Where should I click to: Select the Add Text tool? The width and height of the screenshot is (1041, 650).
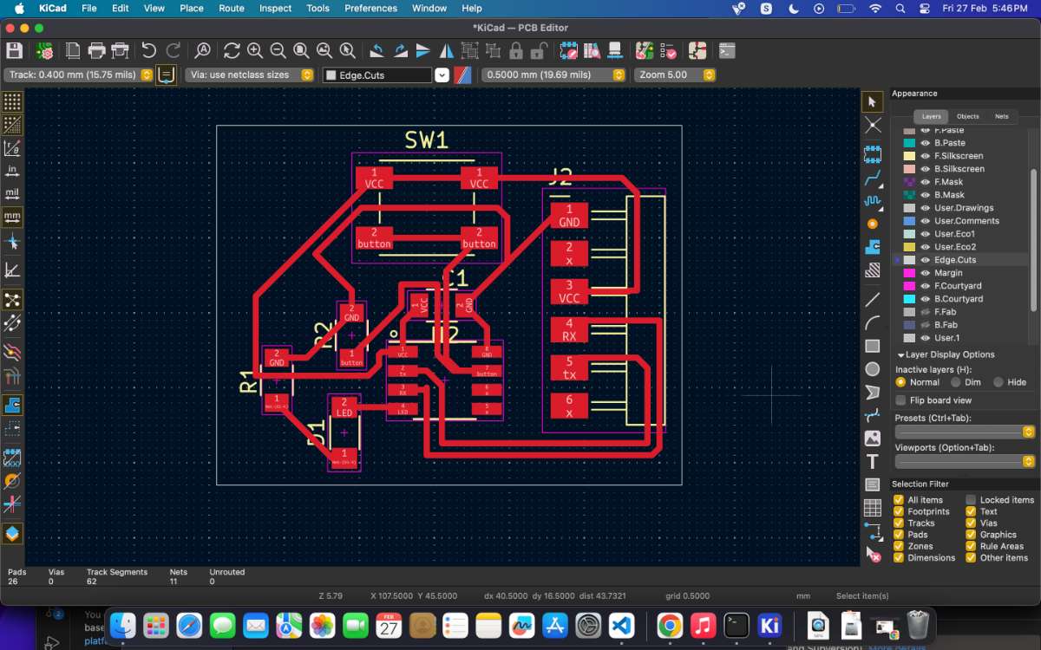[873, 462]
